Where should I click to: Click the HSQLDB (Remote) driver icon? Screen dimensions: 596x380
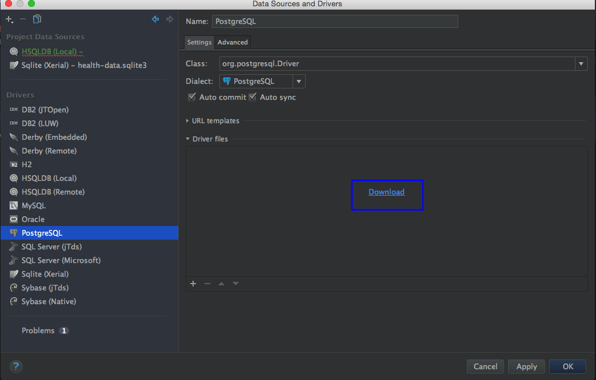[x=14, y=192]
